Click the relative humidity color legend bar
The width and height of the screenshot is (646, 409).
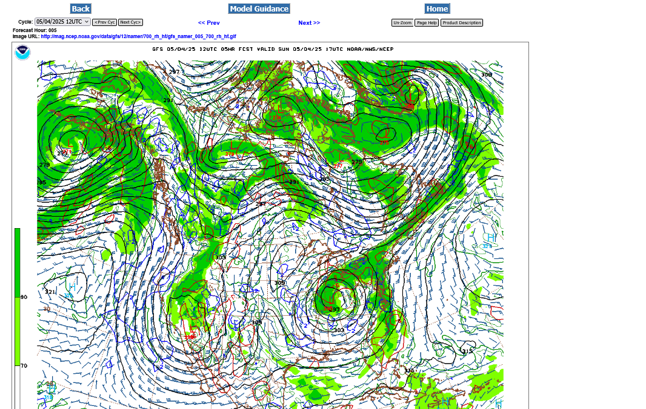pyautogui.click(x=18, y=318)
